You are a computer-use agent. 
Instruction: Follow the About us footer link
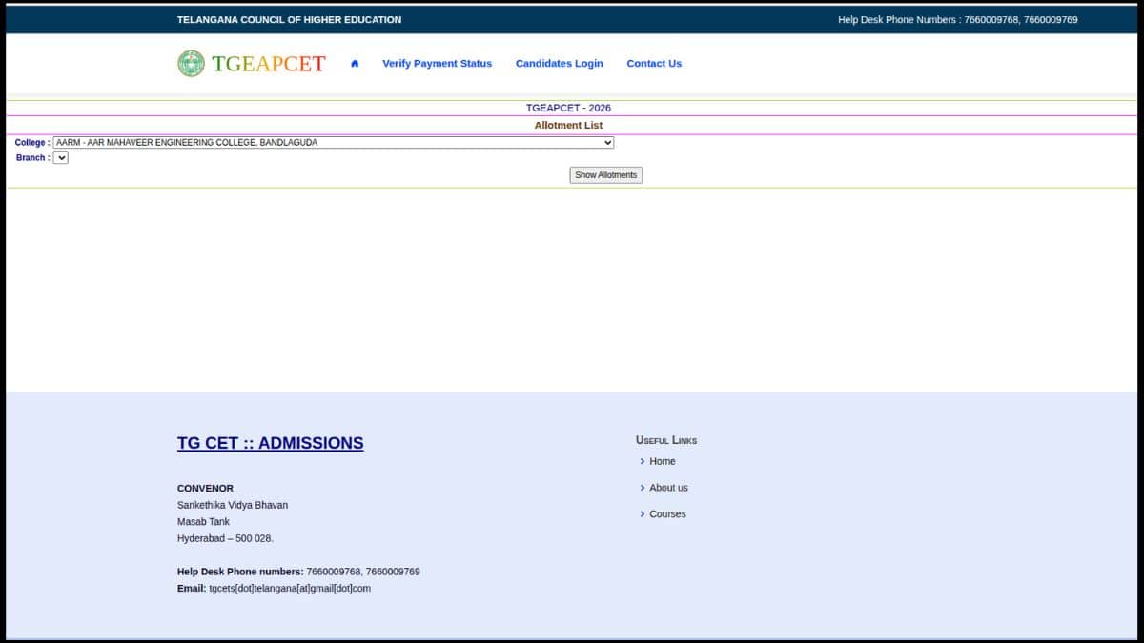pos(668,488)
